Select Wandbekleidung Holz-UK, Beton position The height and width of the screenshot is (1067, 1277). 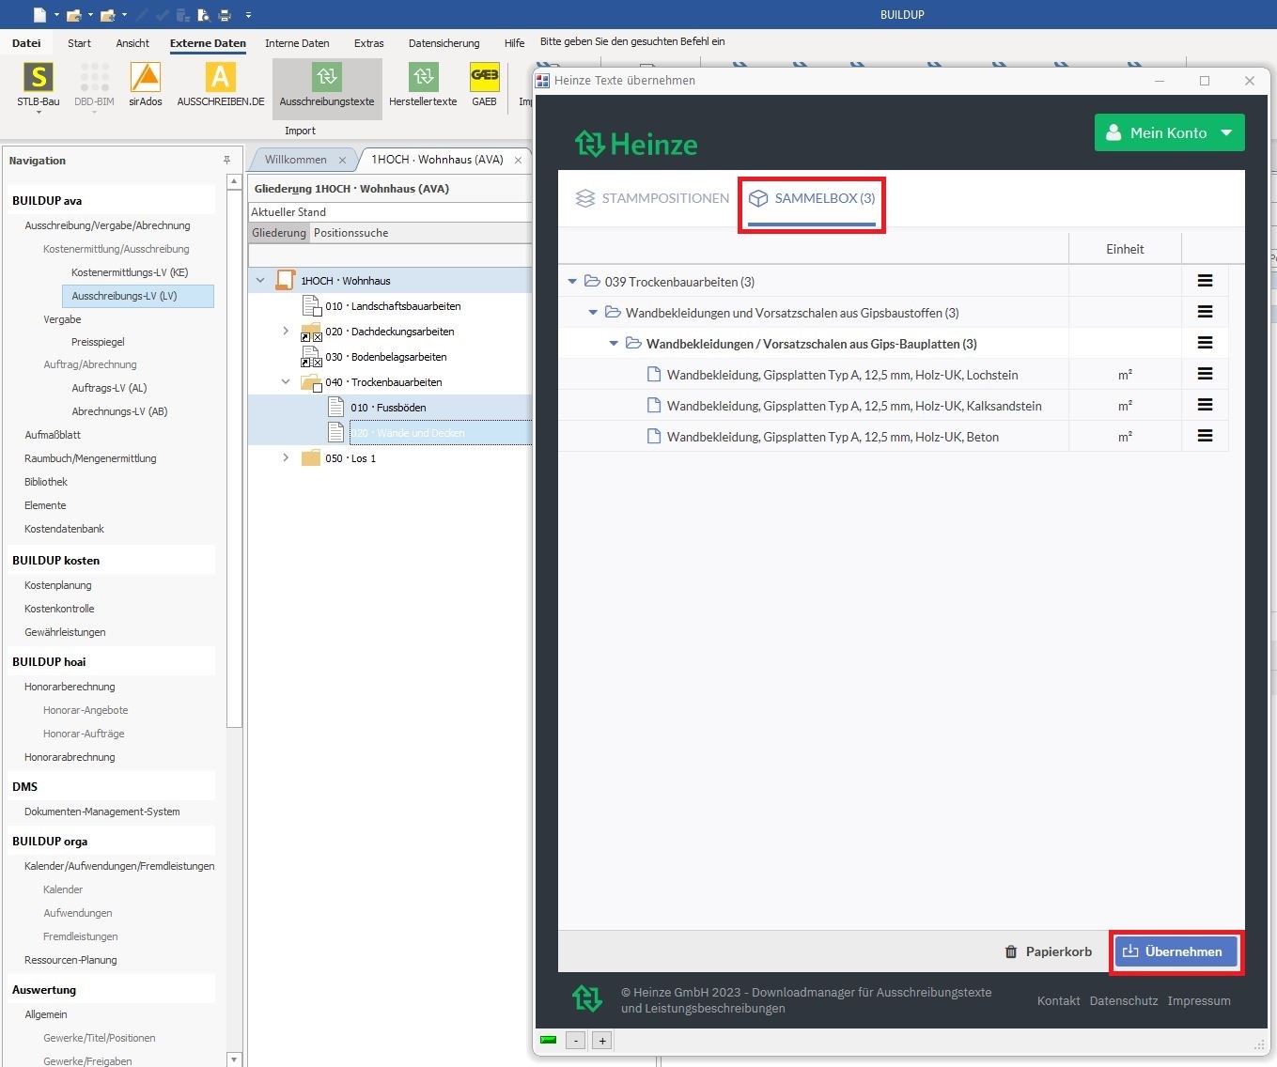tap(833, 437)
